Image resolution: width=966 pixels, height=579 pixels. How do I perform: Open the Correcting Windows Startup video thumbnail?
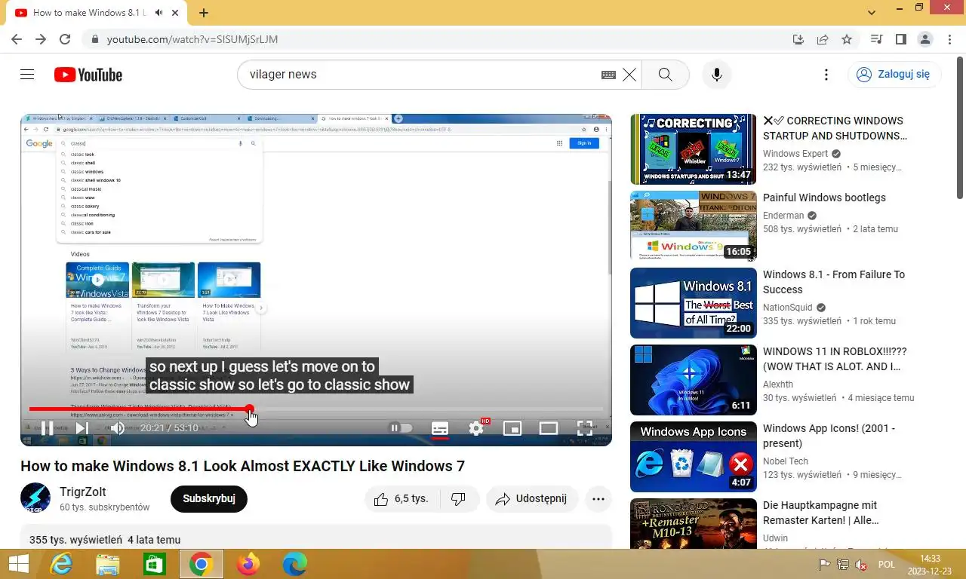(693, 149)
